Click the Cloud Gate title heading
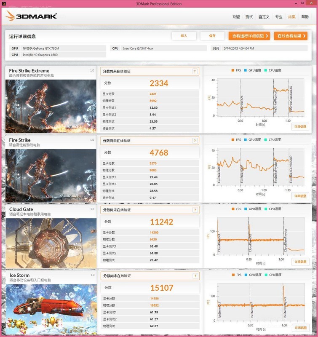This screenshot has height=337, width=318. point(21,209)
